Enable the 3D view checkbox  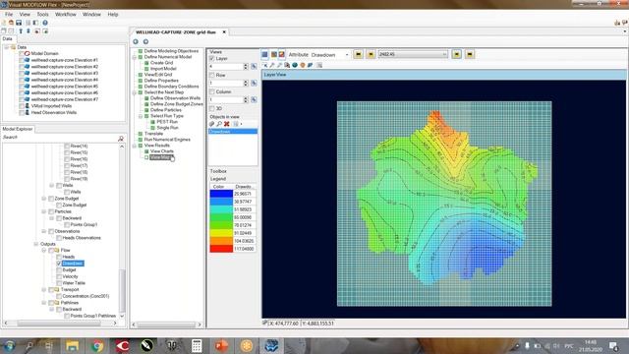[x=212, y=108]
